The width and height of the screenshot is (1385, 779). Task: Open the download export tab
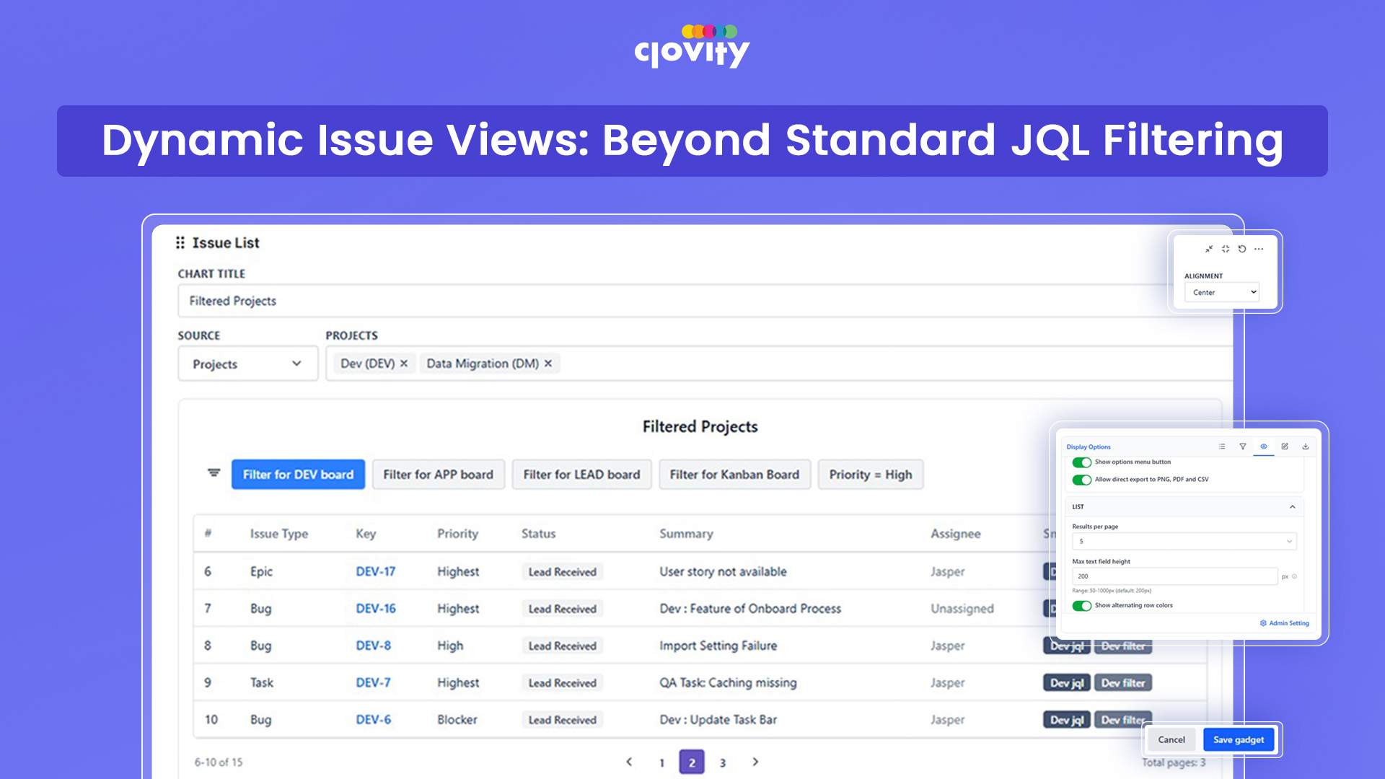pos(1306,446)
